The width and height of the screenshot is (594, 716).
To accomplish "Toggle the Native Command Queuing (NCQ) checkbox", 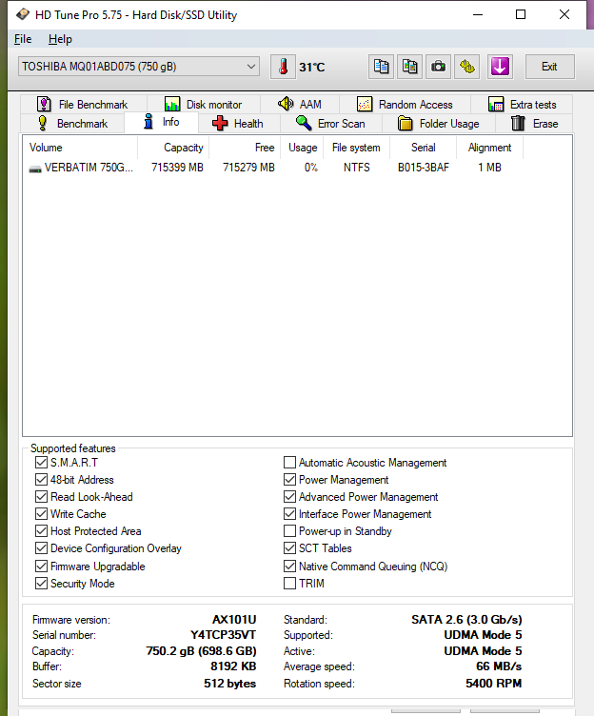I will tap(289, 567).
